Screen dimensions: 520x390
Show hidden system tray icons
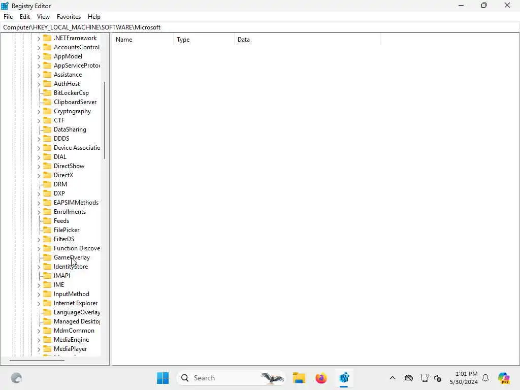[x=393, y=378]
